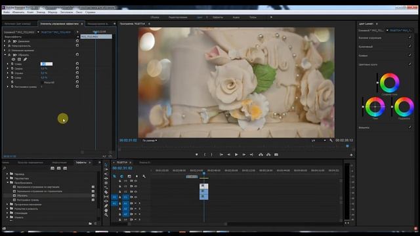Screen dimensions: 420x236
Task: Collapse the Crop effect properties
Action: click(x=5, y=54)
